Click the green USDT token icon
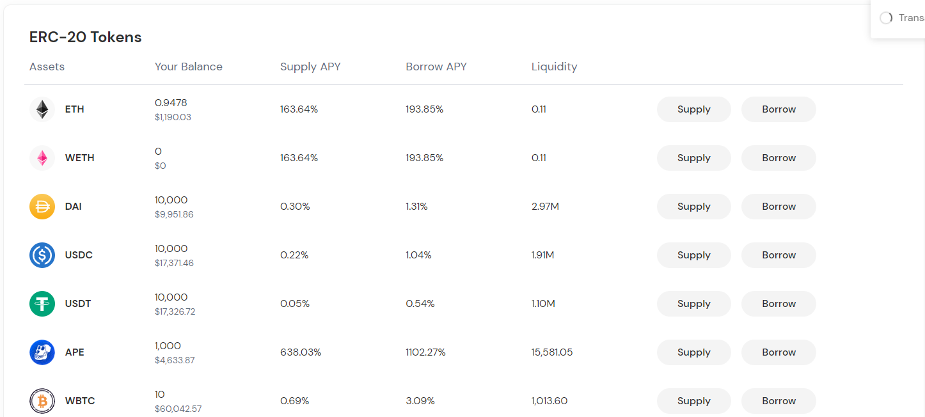Screen dimensions: 925x417 [x=42, y=304]
